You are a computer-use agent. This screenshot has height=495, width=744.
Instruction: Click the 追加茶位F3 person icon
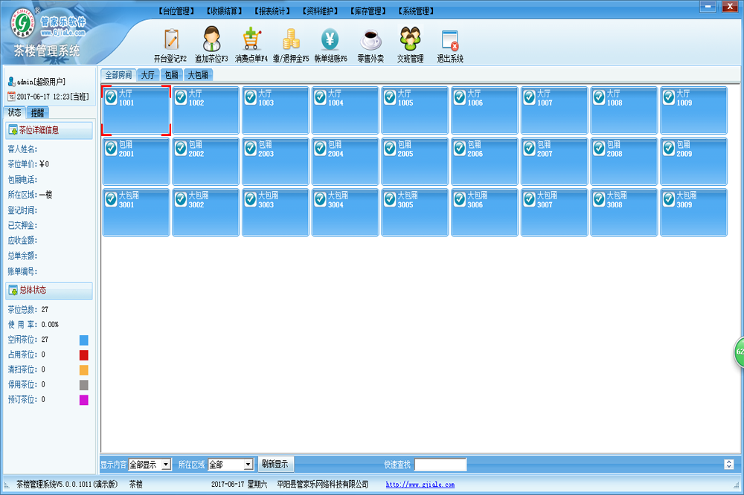(x=211, y=39)
